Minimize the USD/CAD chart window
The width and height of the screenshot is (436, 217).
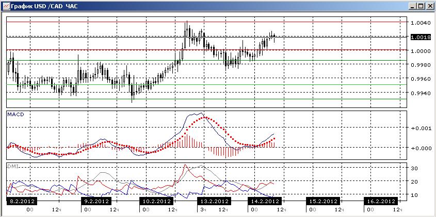[x=414, y=6]
